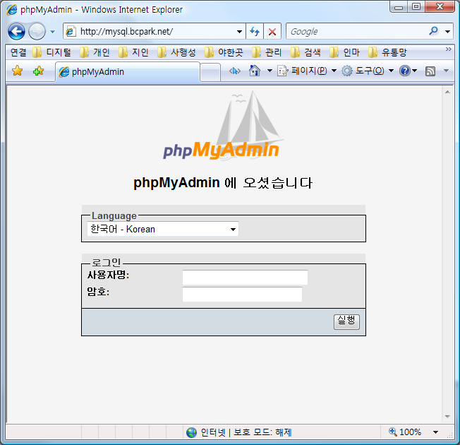
Task: Click the scrollbar up arrow
Action: (448, 93)
